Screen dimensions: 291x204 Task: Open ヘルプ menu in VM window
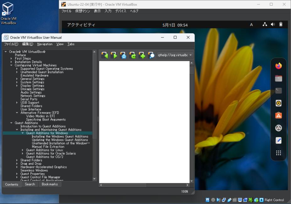(134, 11)
